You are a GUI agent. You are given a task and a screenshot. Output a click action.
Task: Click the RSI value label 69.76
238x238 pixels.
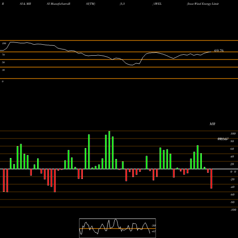(219, 50)
